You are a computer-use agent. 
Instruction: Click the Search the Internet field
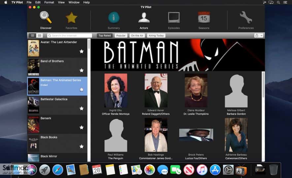click(70, 36)
